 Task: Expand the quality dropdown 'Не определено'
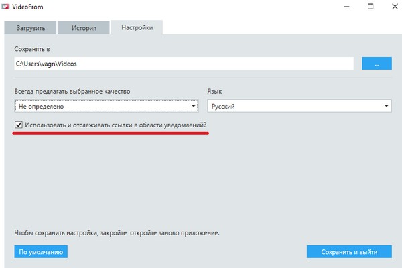pos(107,106)
